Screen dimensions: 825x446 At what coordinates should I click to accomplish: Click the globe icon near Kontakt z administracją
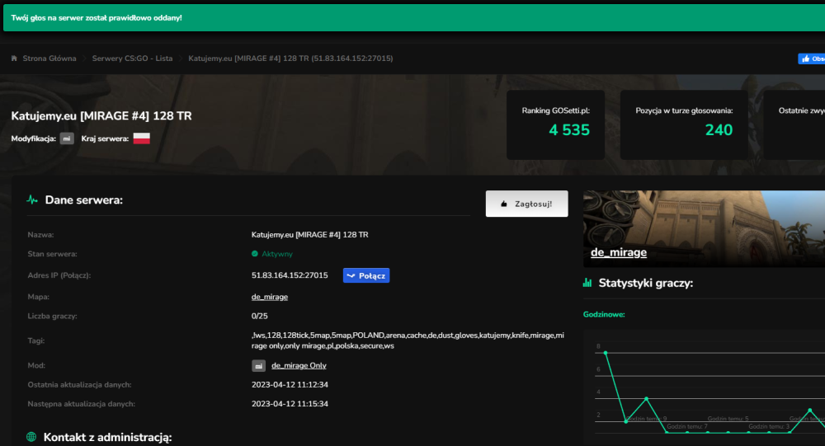(x=31, y=437)
